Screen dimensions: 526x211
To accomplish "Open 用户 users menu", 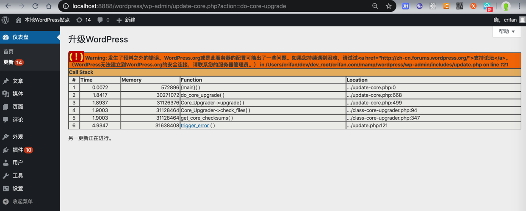I will coord(30,163).
